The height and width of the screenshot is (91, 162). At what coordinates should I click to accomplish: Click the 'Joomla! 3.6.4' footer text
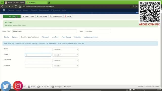(x=142, y=86)
